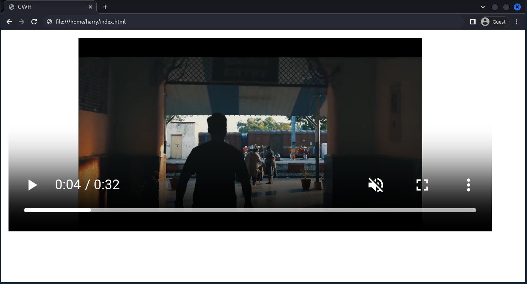Click the address bar URL

90,22
